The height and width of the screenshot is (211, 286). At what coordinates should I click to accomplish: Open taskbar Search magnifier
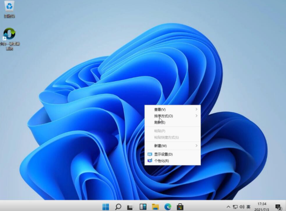(x=118, y=207)
